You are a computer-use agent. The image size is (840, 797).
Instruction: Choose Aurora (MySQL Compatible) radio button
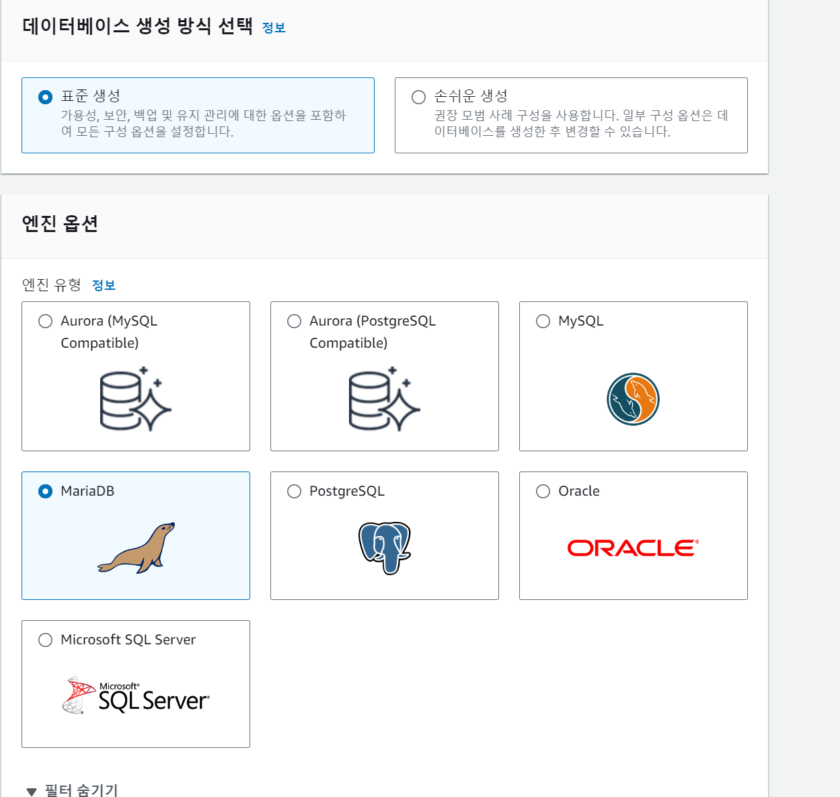(x=45, y=321)
